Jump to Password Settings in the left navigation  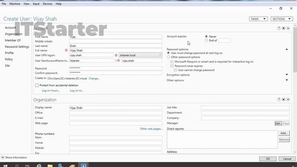[x=17, y=47]
